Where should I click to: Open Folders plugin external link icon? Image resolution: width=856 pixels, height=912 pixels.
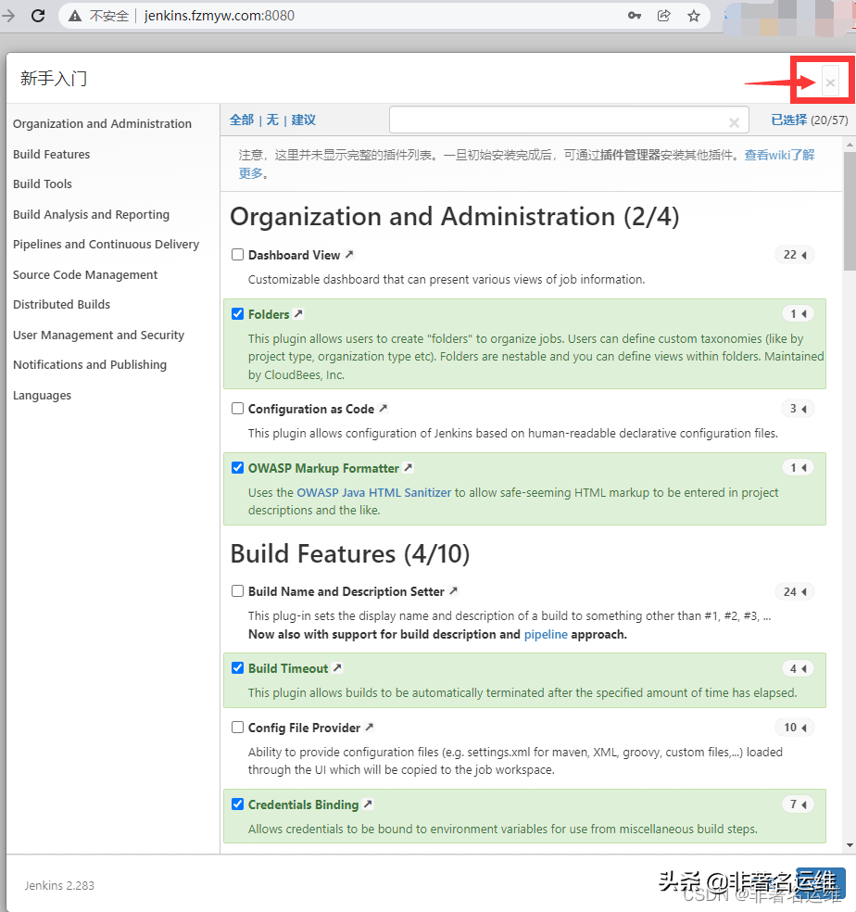click(298, 313)
